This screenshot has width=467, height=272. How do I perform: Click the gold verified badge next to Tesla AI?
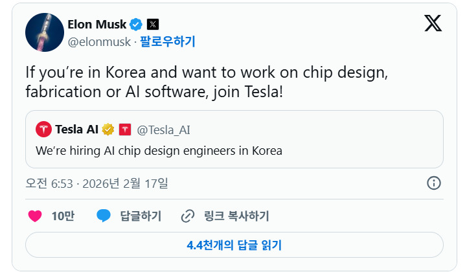(108, 130)
